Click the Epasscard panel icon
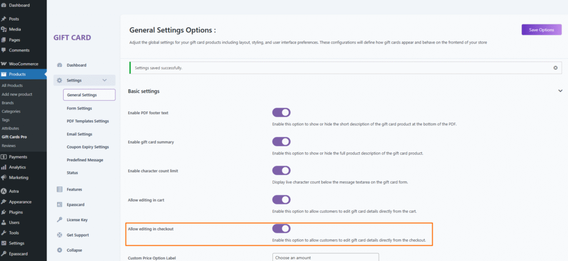The width and height of the screenshot is (568, 261). pos(59,204)
